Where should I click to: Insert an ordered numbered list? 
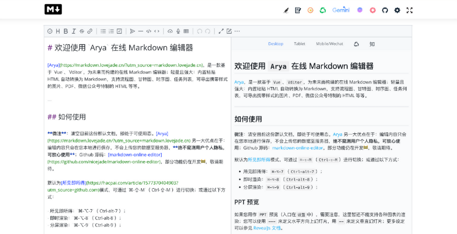point(111,31)
